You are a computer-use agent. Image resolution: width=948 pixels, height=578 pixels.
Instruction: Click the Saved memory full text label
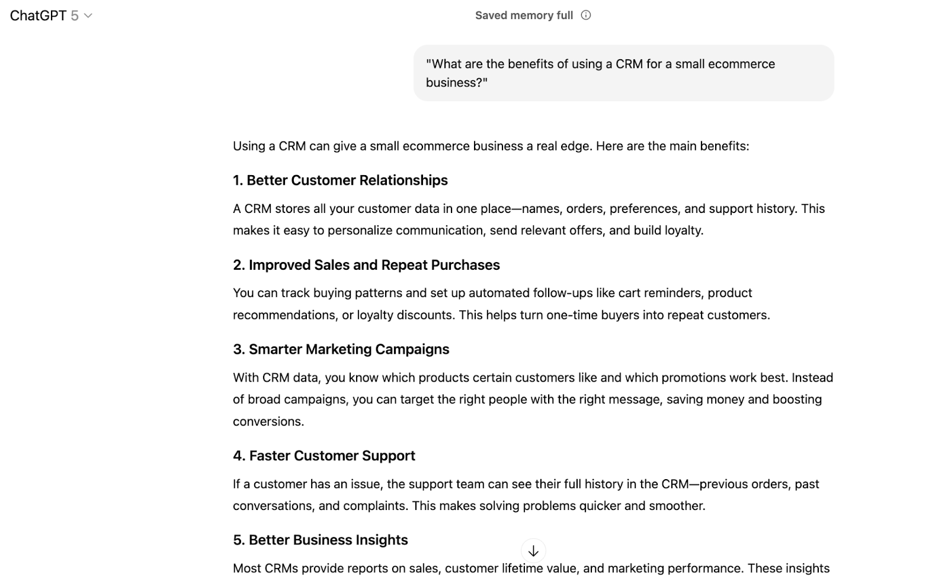pos(523,15)
